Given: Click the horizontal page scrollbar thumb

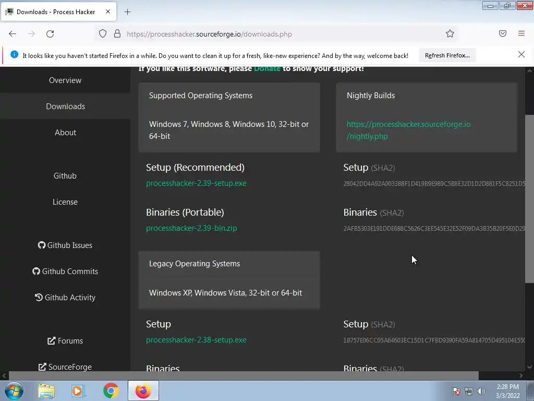Looking at the screenshot, I should pyautogui.click(x=244, y=375).
